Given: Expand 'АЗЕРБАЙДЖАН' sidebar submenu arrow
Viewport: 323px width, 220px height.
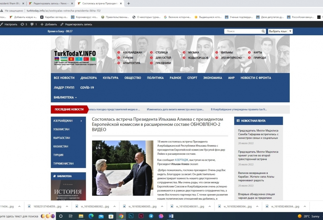Looking at the screenshot, I should tap(81, 121).
